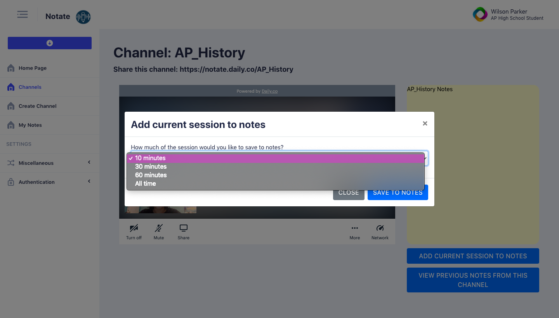Click the My Notes house icon
This screenshot has width=559, height=318.
pos(11,125)
